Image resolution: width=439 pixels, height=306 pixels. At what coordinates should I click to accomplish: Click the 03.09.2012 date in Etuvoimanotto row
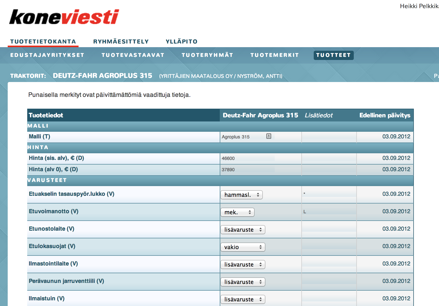[396, 211]
